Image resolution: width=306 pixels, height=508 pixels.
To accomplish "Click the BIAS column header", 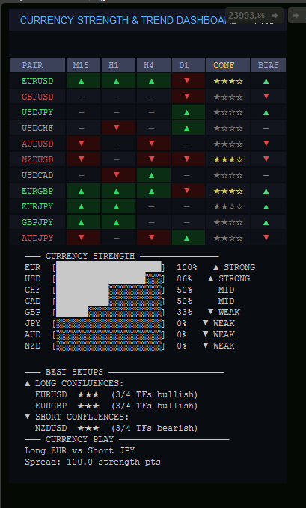I will 269,65.
